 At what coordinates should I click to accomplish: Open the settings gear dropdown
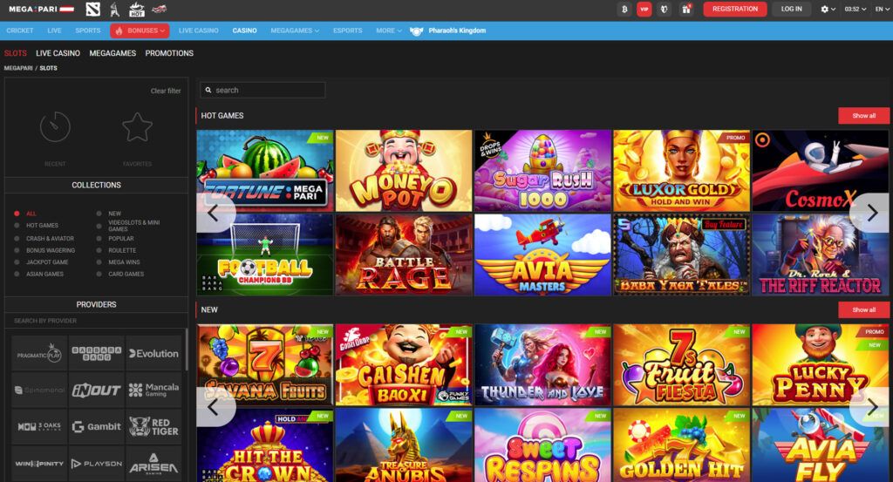828,9
